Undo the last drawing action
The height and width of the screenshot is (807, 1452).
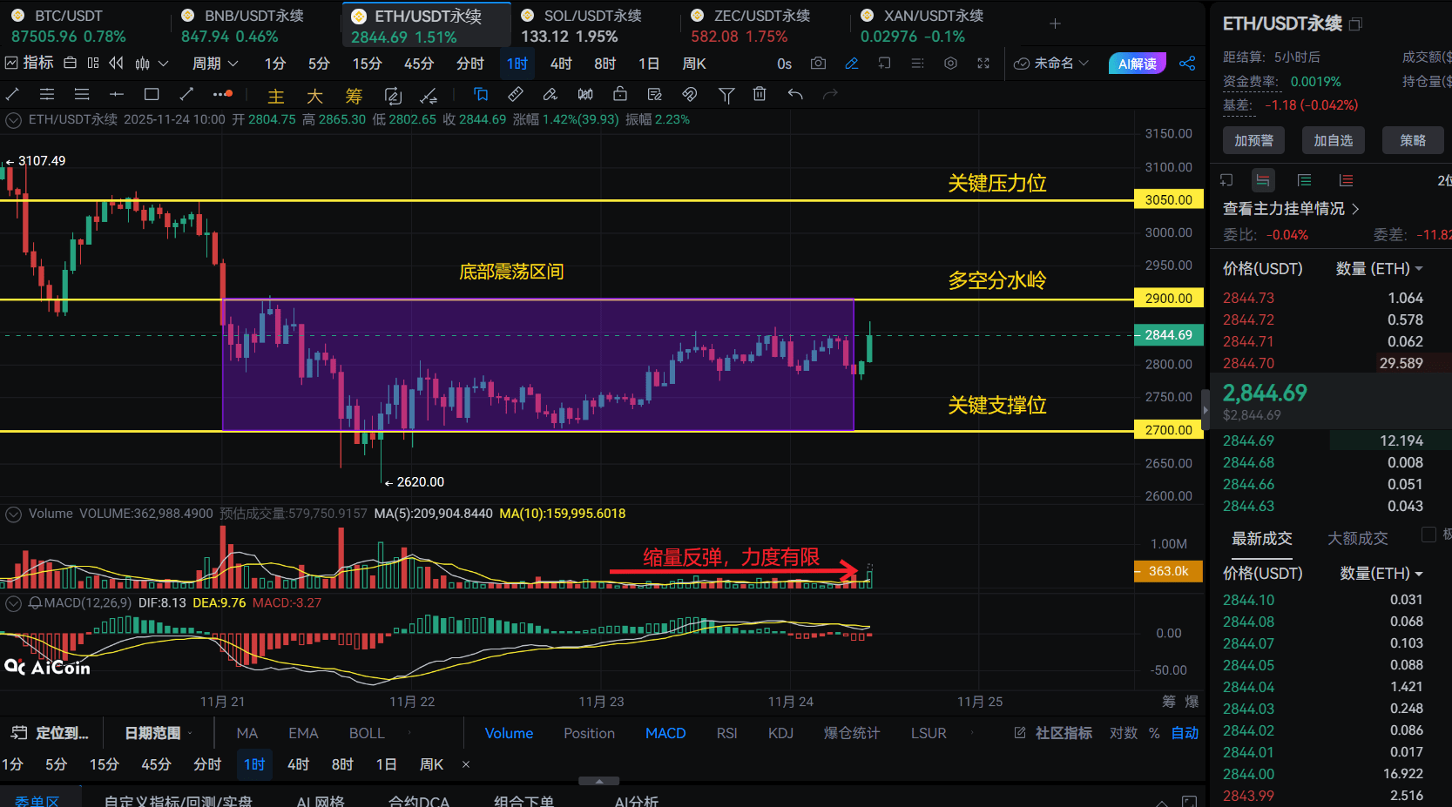pos(795,94)
